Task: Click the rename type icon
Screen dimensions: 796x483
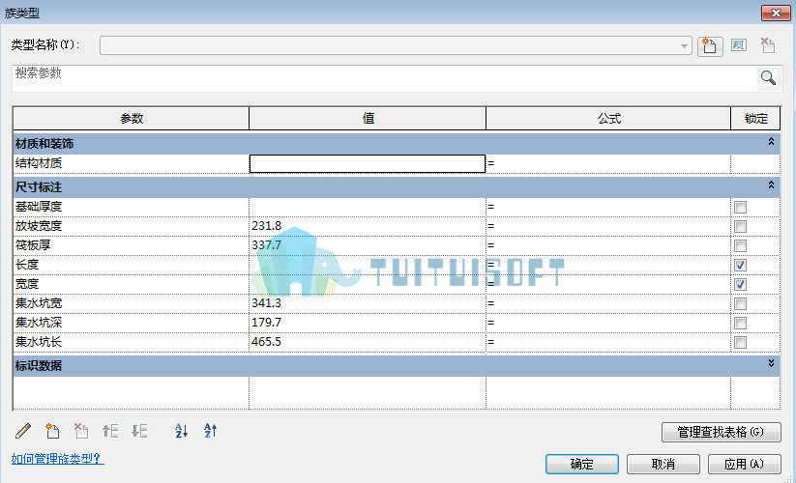Action: click(x=739, y=45)
